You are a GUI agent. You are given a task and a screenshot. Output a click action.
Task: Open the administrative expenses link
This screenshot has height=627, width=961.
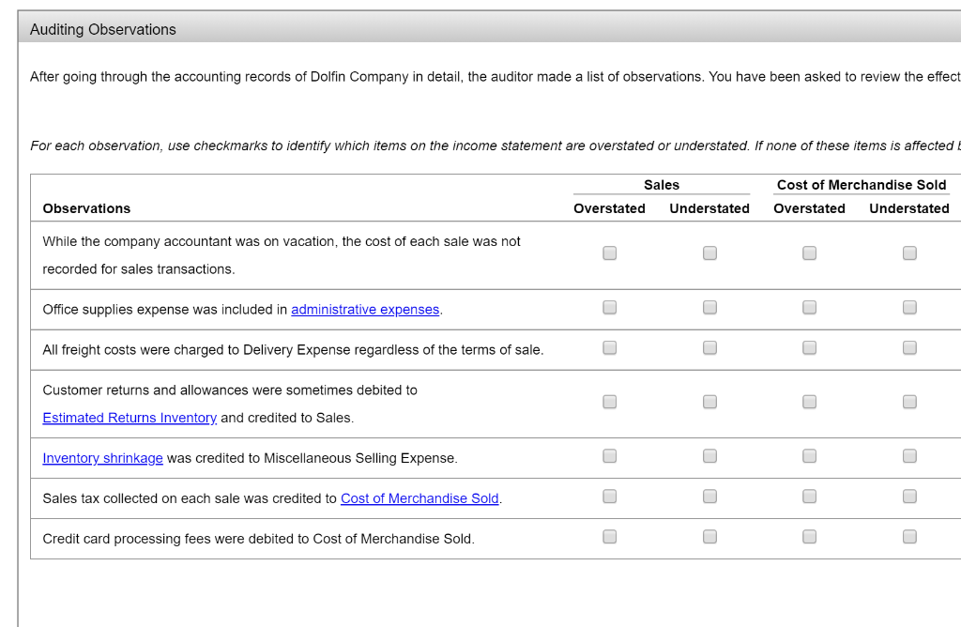click(365, 310)
